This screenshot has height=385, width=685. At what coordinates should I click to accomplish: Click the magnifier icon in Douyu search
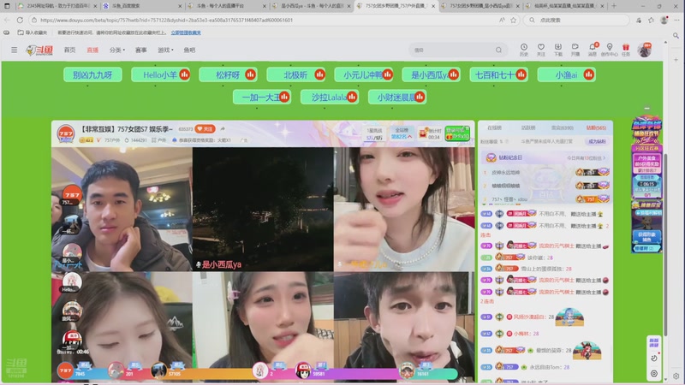point(498,50)
